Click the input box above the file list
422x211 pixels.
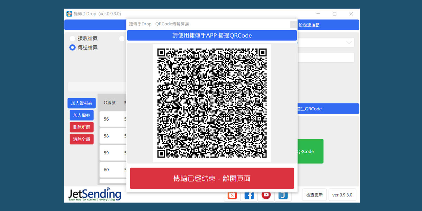pyautogui.click(x=97, y=87)
